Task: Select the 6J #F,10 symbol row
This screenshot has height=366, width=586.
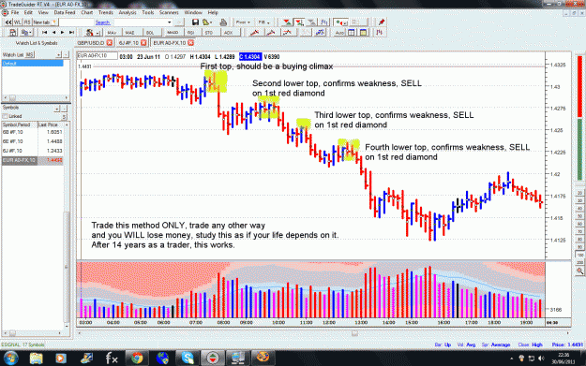Action: [33, 151]
